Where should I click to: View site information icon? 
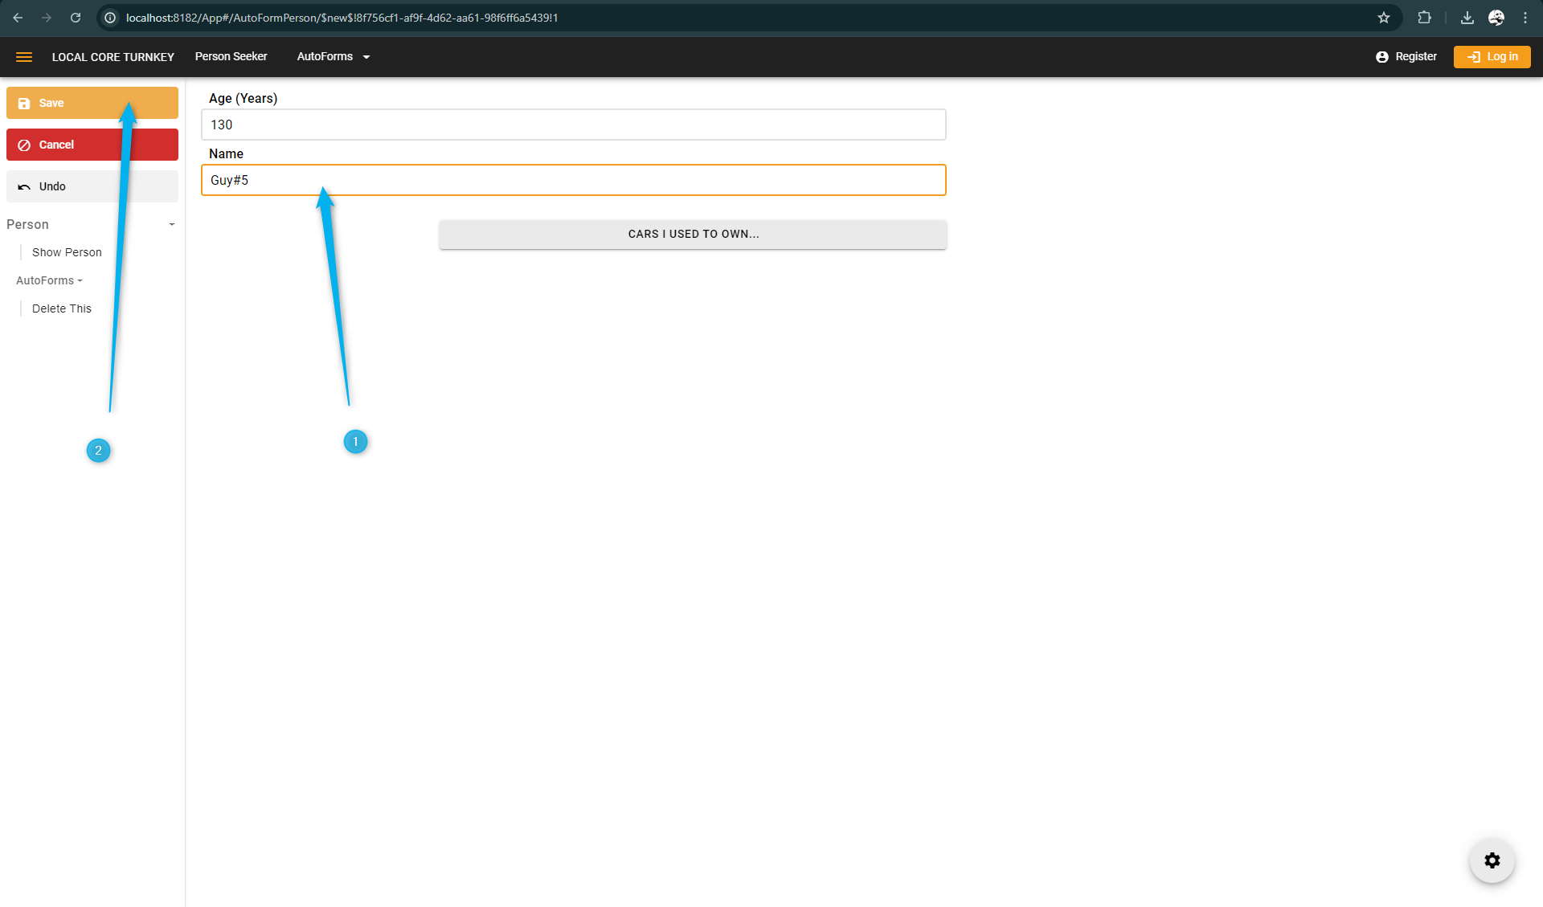point(110,18)
